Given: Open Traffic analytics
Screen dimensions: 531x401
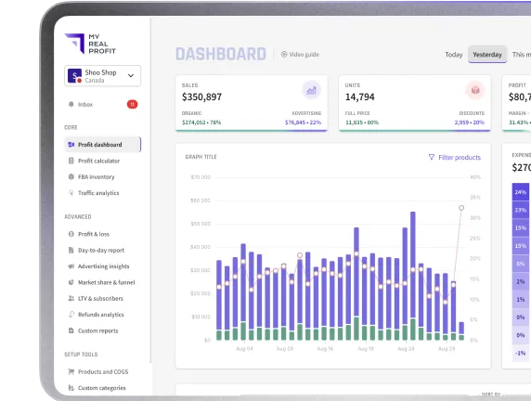Looking at the screenshot, I should pos(98,193).
